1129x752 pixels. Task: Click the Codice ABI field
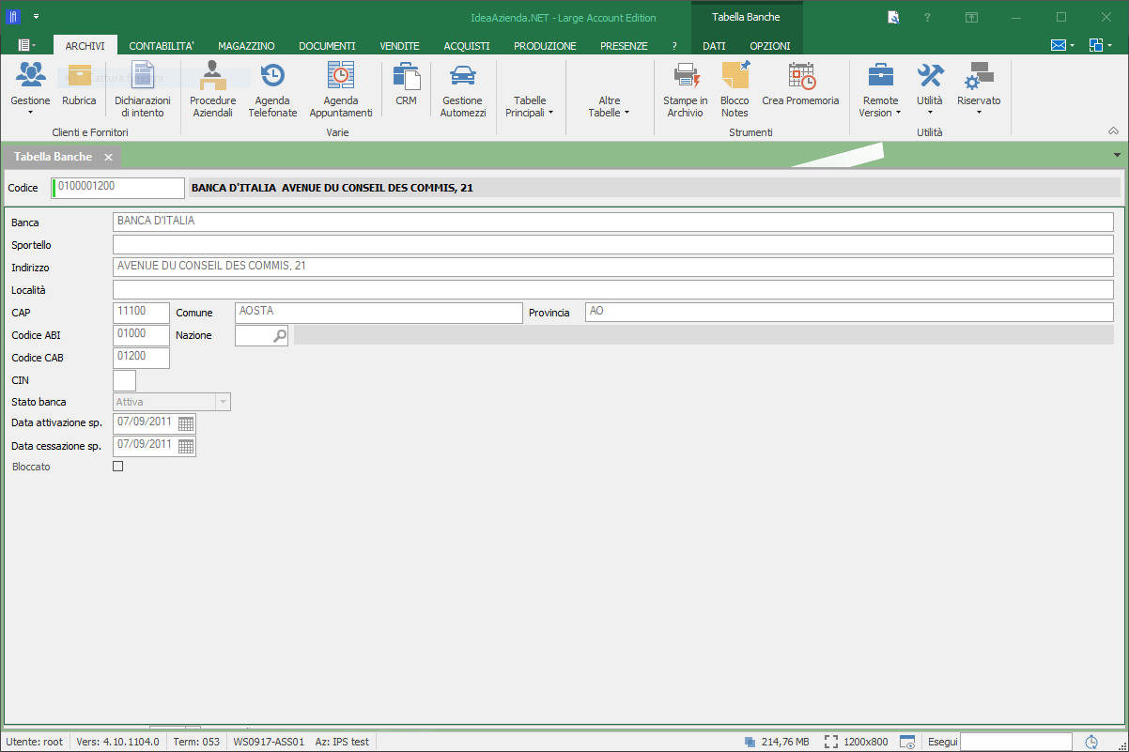[x=141, y=335]
